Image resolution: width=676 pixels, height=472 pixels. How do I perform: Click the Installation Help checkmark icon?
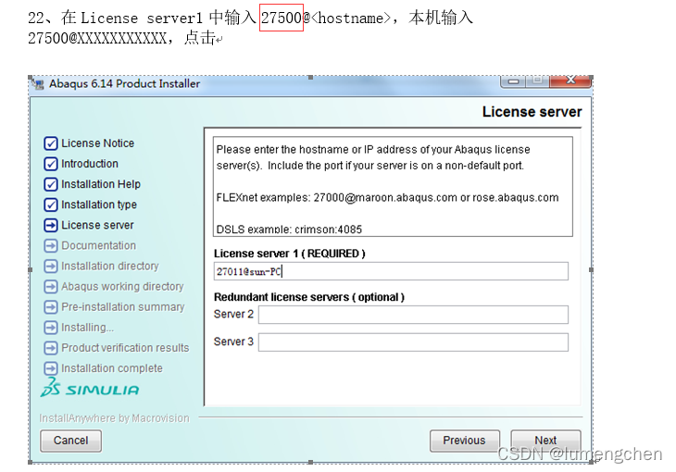point(51,184)
